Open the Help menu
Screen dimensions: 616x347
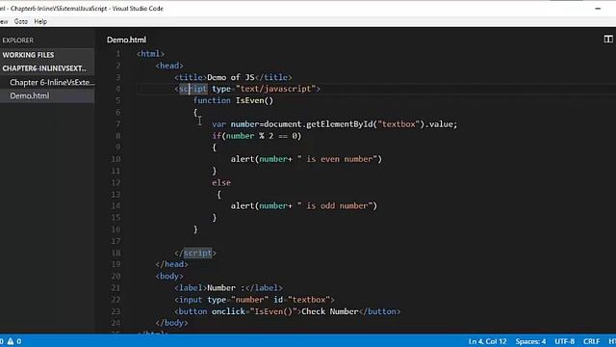click(x=40, y=21)
